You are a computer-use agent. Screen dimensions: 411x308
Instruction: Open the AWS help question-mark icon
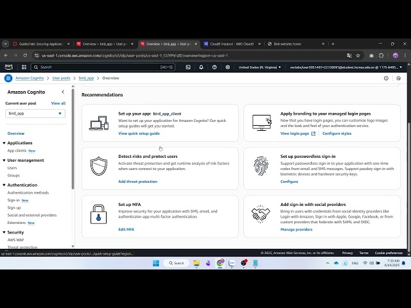(214, 67)
